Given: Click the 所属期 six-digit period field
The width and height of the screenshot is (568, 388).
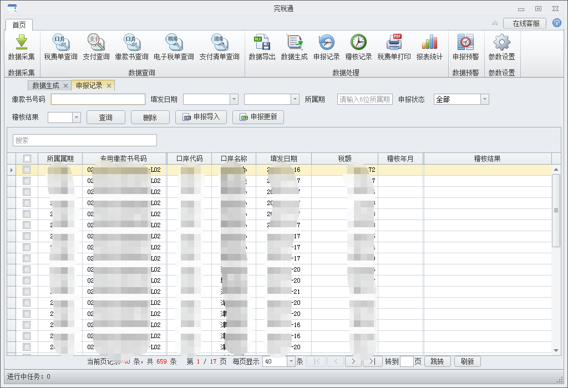Looking at the screenshot, I should click(365, 99).
